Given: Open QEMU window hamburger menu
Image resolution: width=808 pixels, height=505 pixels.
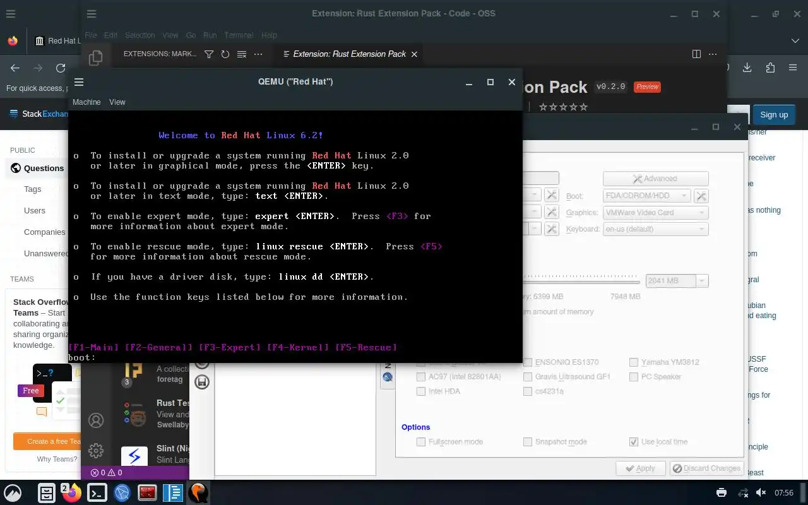Looking at the screenshot, I should pyautogui.click(x=79, y=82).
